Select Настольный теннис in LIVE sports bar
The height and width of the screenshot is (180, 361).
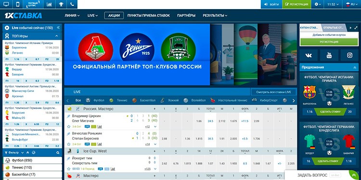click(229, 100)
